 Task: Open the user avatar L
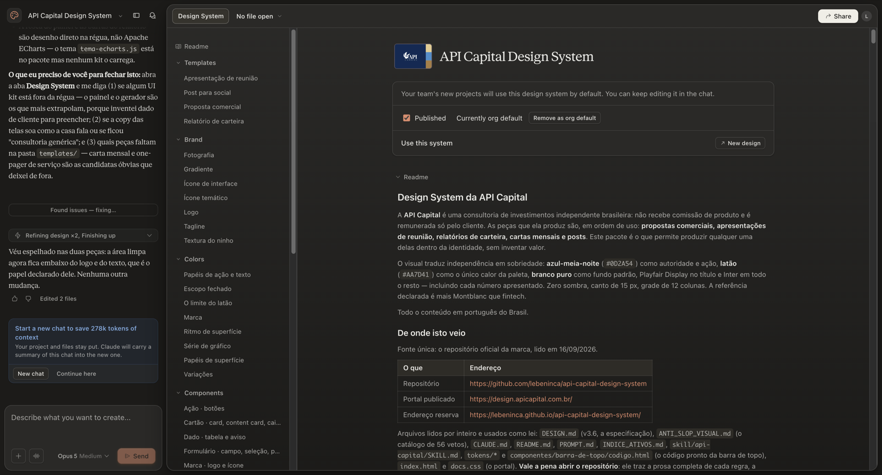pyautogui.click(x=867, y=16)
